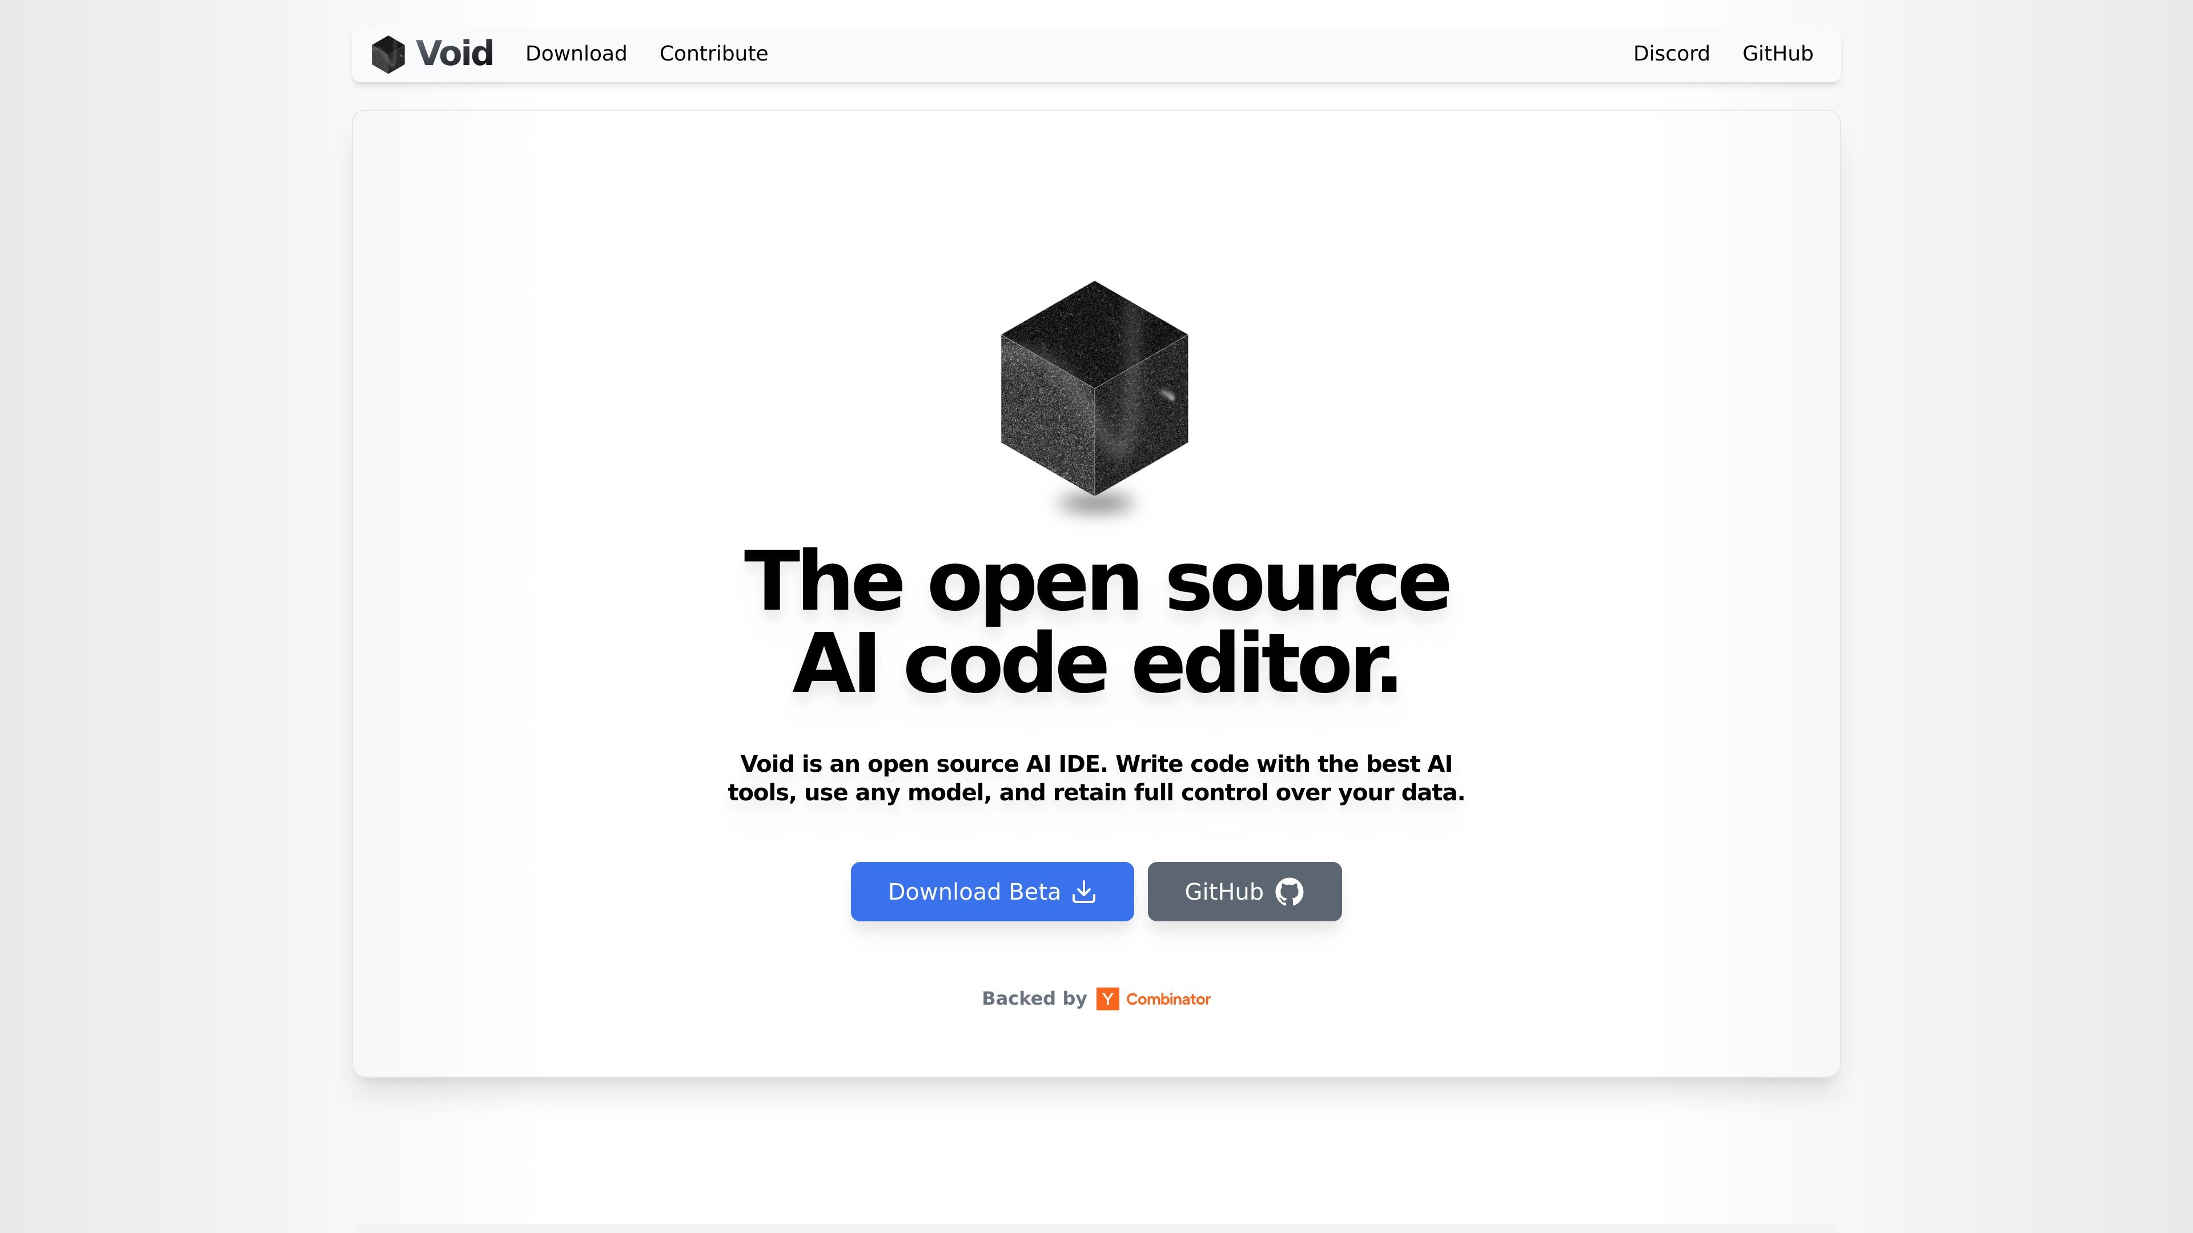Go to Discord from the navbar
This screenshot has height=1233, width=2193.
[x=1671, y=54]
